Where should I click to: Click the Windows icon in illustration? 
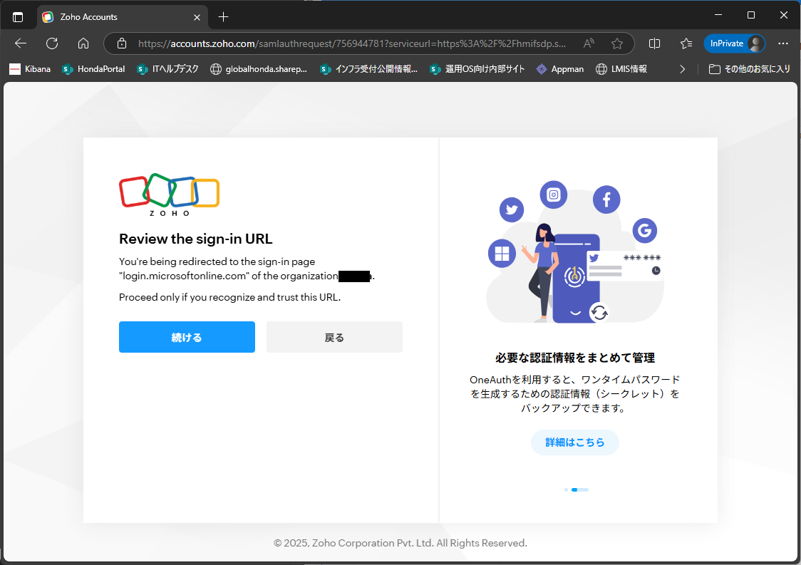click(502, 254)
